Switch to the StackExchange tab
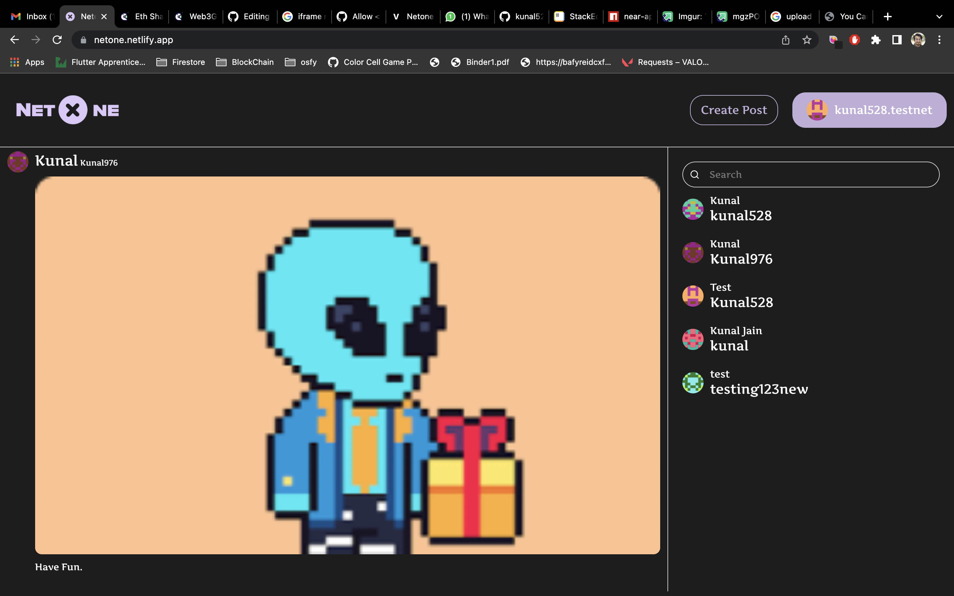The image size is (954, 596). click(x=576, y=17)
